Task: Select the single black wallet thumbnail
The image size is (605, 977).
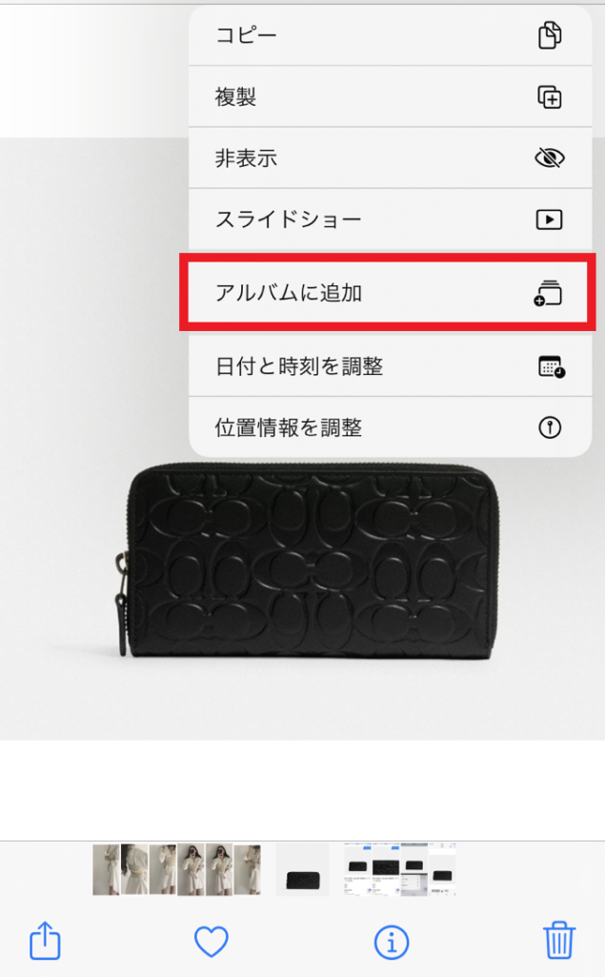Action: [x=303, y=870]
